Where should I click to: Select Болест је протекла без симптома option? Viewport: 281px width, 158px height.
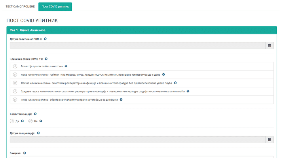[x=15, y=66]
